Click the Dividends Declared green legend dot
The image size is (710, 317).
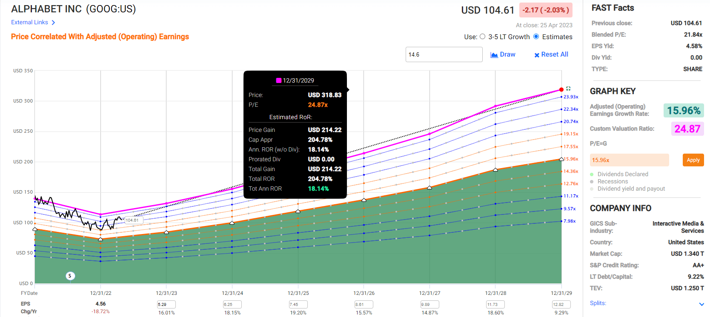(x=592, y=174)
